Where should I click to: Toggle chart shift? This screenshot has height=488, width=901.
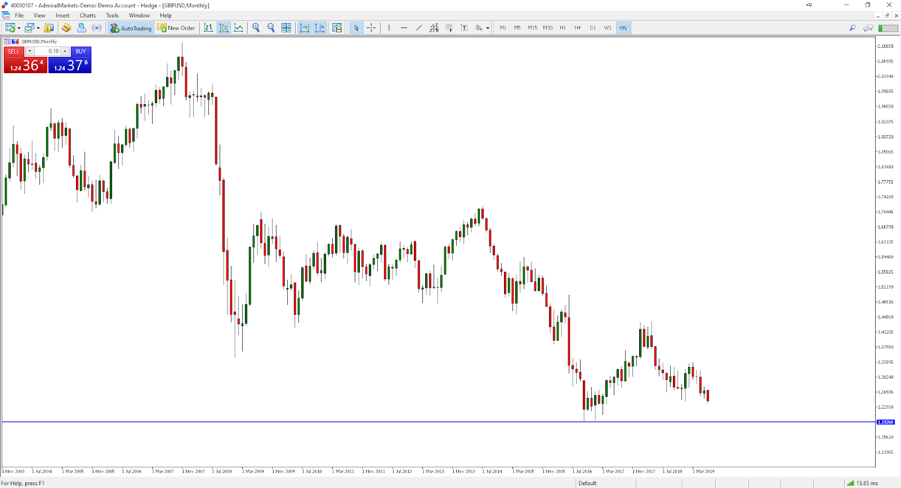coord(320,28)
